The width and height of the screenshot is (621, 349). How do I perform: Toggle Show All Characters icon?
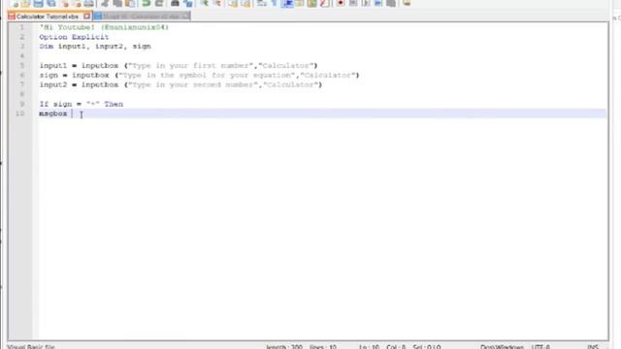pyautogui.click(x=274, y=3)
